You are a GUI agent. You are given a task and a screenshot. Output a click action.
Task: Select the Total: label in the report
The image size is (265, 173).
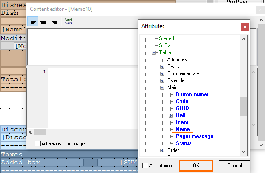[14, 79]
